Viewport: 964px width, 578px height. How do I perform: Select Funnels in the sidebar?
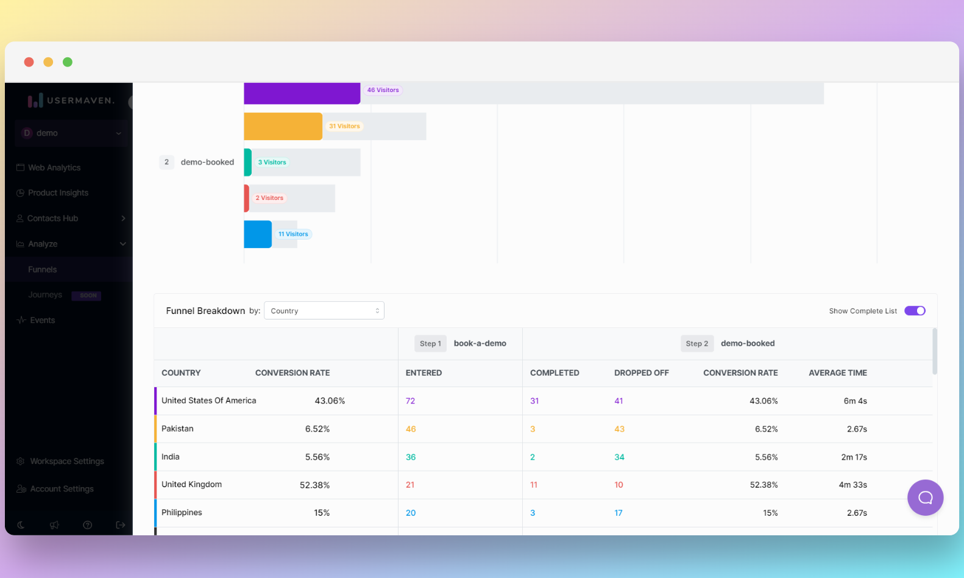pyautogui.click(x=43, y=269)
